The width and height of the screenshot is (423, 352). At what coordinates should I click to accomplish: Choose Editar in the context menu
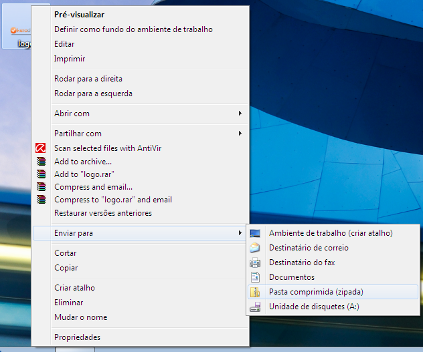click(141, 44)
